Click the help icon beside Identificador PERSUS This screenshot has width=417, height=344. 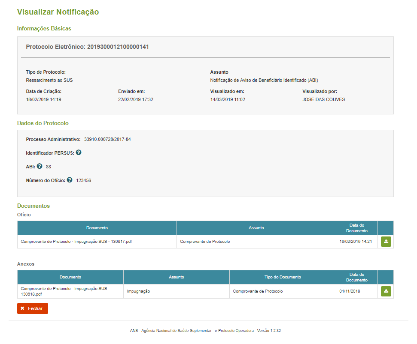(x=79, y=153)
